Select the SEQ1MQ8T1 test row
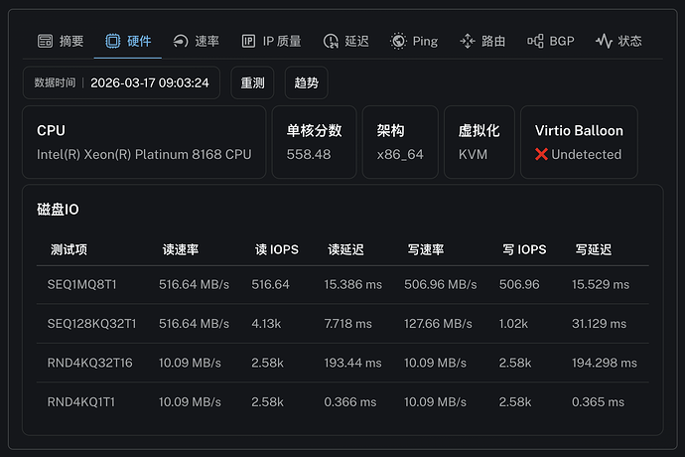Viewport: 685px width, 457px height. click(342, 285)
